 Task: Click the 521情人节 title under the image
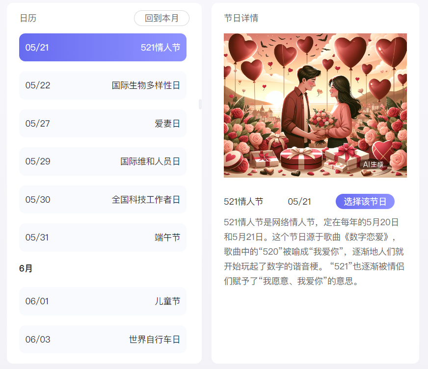(243, 201)
